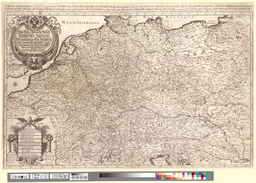256x183 pixels.
Task: Click the 'BOSNIE' label
Action: [x=217, y=163]
